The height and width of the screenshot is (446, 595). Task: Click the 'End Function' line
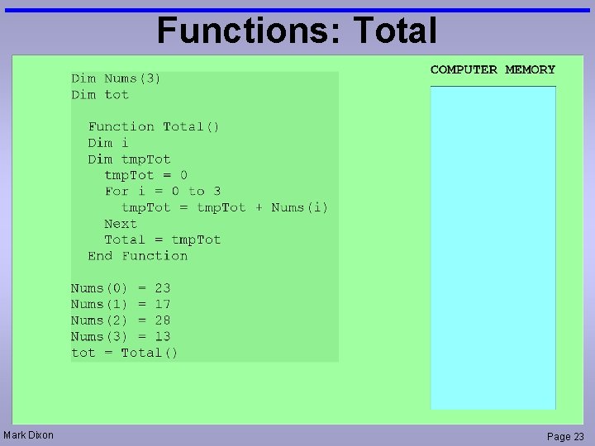[x=138, y=256]
